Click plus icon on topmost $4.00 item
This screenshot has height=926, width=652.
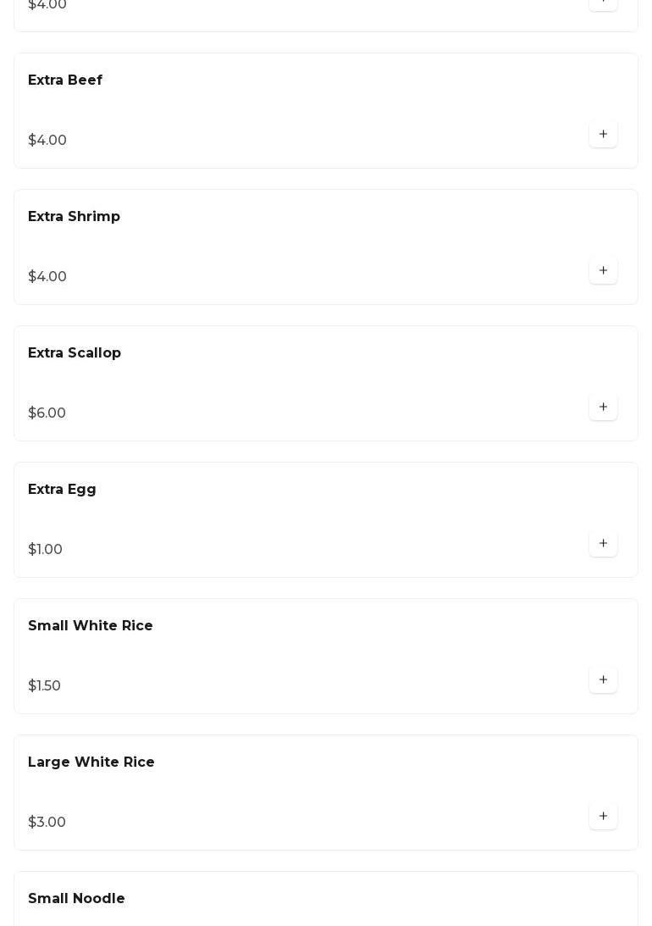coord(603,3)
